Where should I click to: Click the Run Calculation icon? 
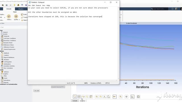(2, 68)
